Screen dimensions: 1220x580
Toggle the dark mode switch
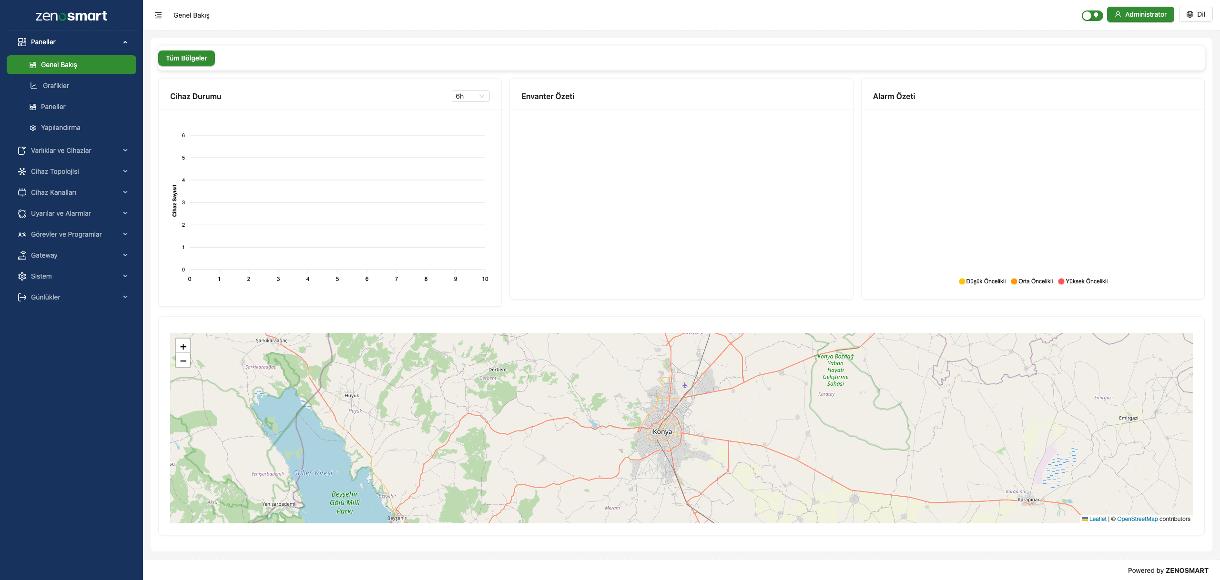(x=1092, y=15)
